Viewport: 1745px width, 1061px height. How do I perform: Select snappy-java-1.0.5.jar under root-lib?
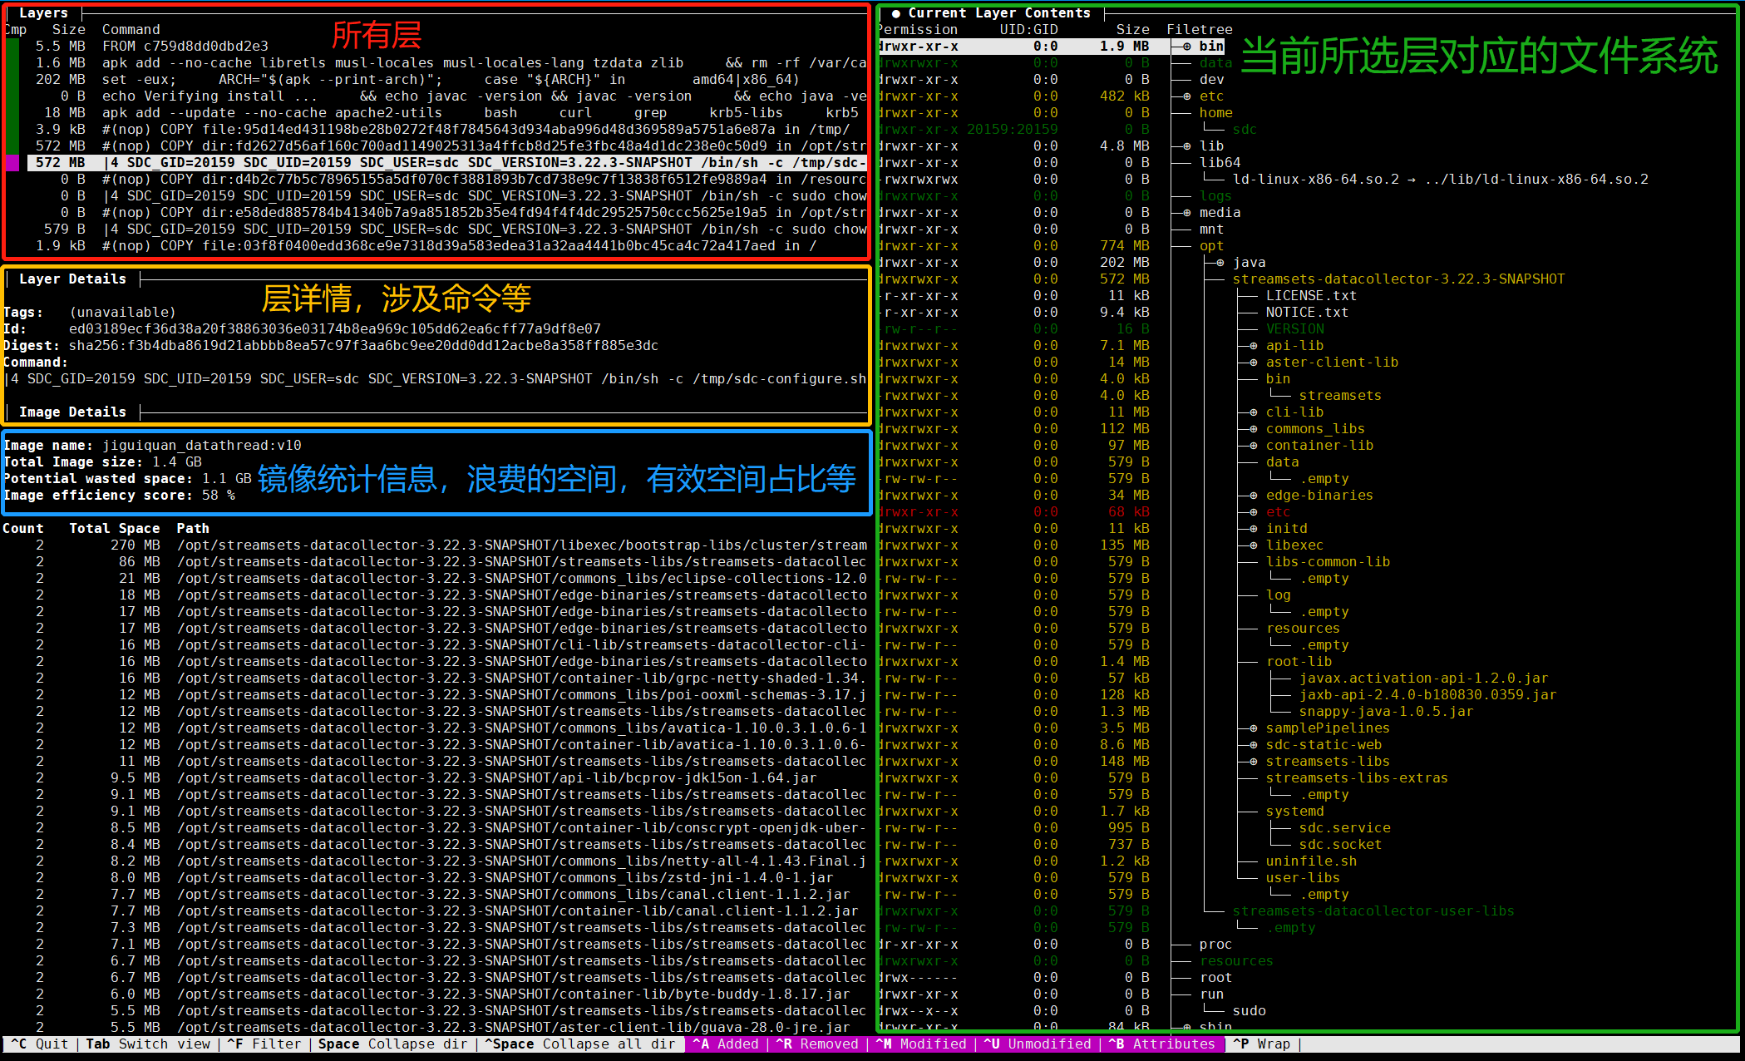1386,712
